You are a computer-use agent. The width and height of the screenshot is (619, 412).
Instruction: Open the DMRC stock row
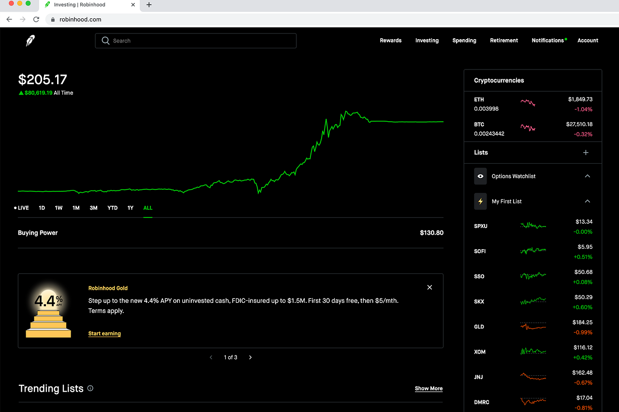(x=533, y=402)
